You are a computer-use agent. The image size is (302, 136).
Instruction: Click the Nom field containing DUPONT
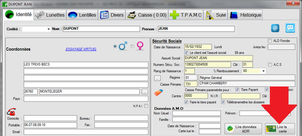click(101, 29)
